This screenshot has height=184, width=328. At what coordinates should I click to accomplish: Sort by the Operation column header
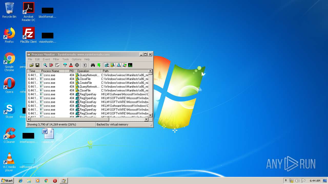pyautogui.click(x=88, y=71)
